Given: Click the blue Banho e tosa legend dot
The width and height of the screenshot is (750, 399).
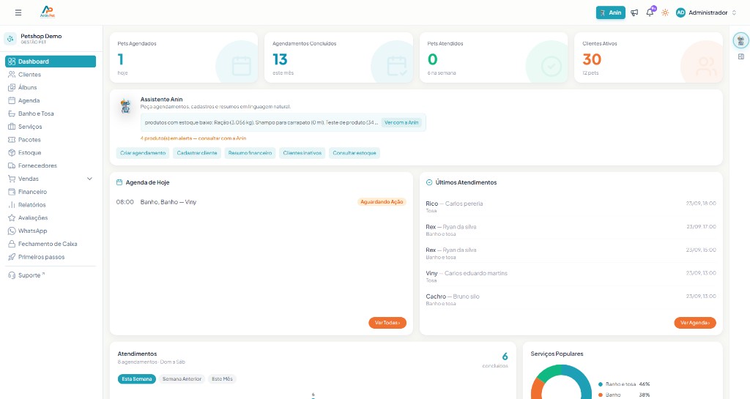Looking at the screenshot, I should (x=601, y=384).
